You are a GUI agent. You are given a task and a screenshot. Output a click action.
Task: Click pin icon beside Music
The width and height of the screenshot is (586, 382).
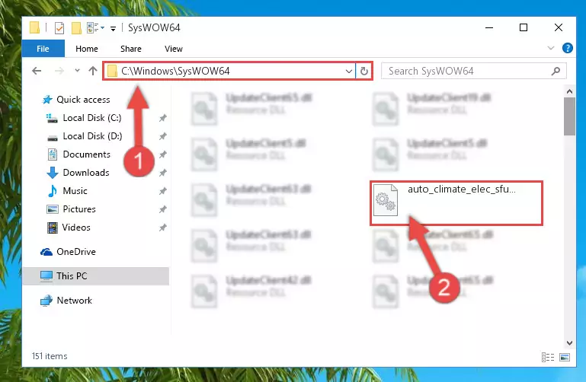(162, 191)
